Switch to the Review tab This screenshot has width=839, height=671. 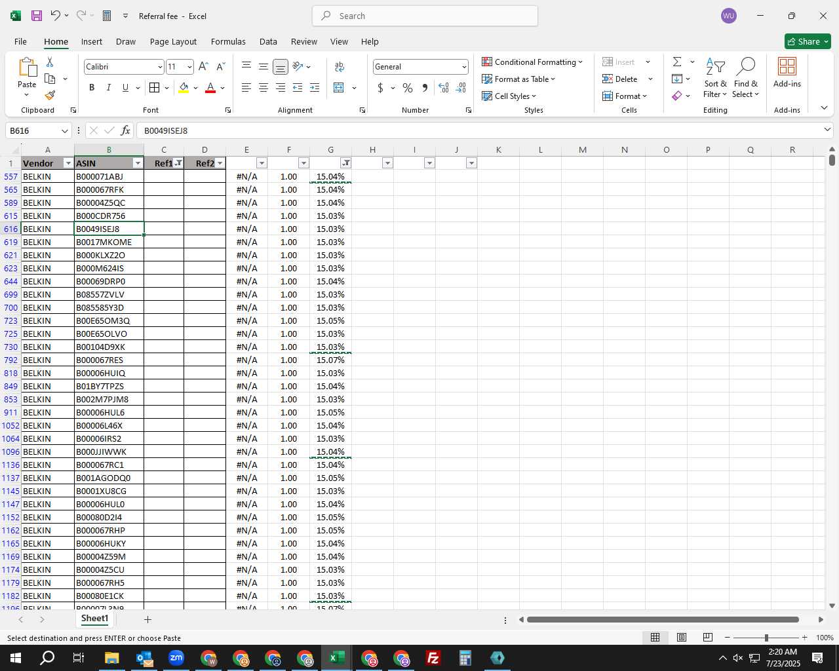(x=304, y=41)
